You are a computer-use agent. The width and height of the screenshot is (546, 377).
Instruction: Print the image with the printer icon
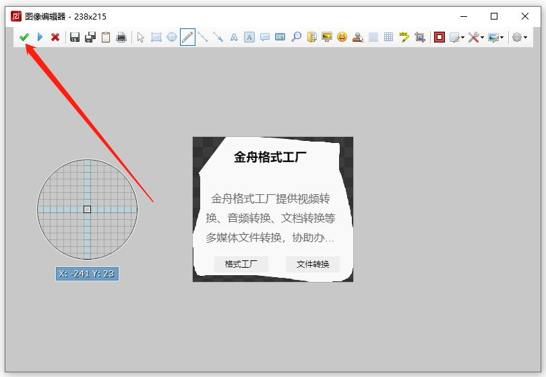click(121, 37)
